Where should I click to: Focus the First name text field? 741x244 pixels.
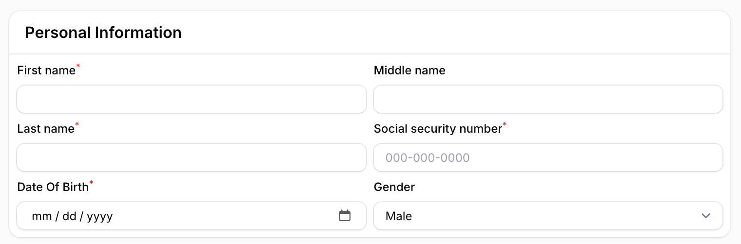[x=191, y=99]
